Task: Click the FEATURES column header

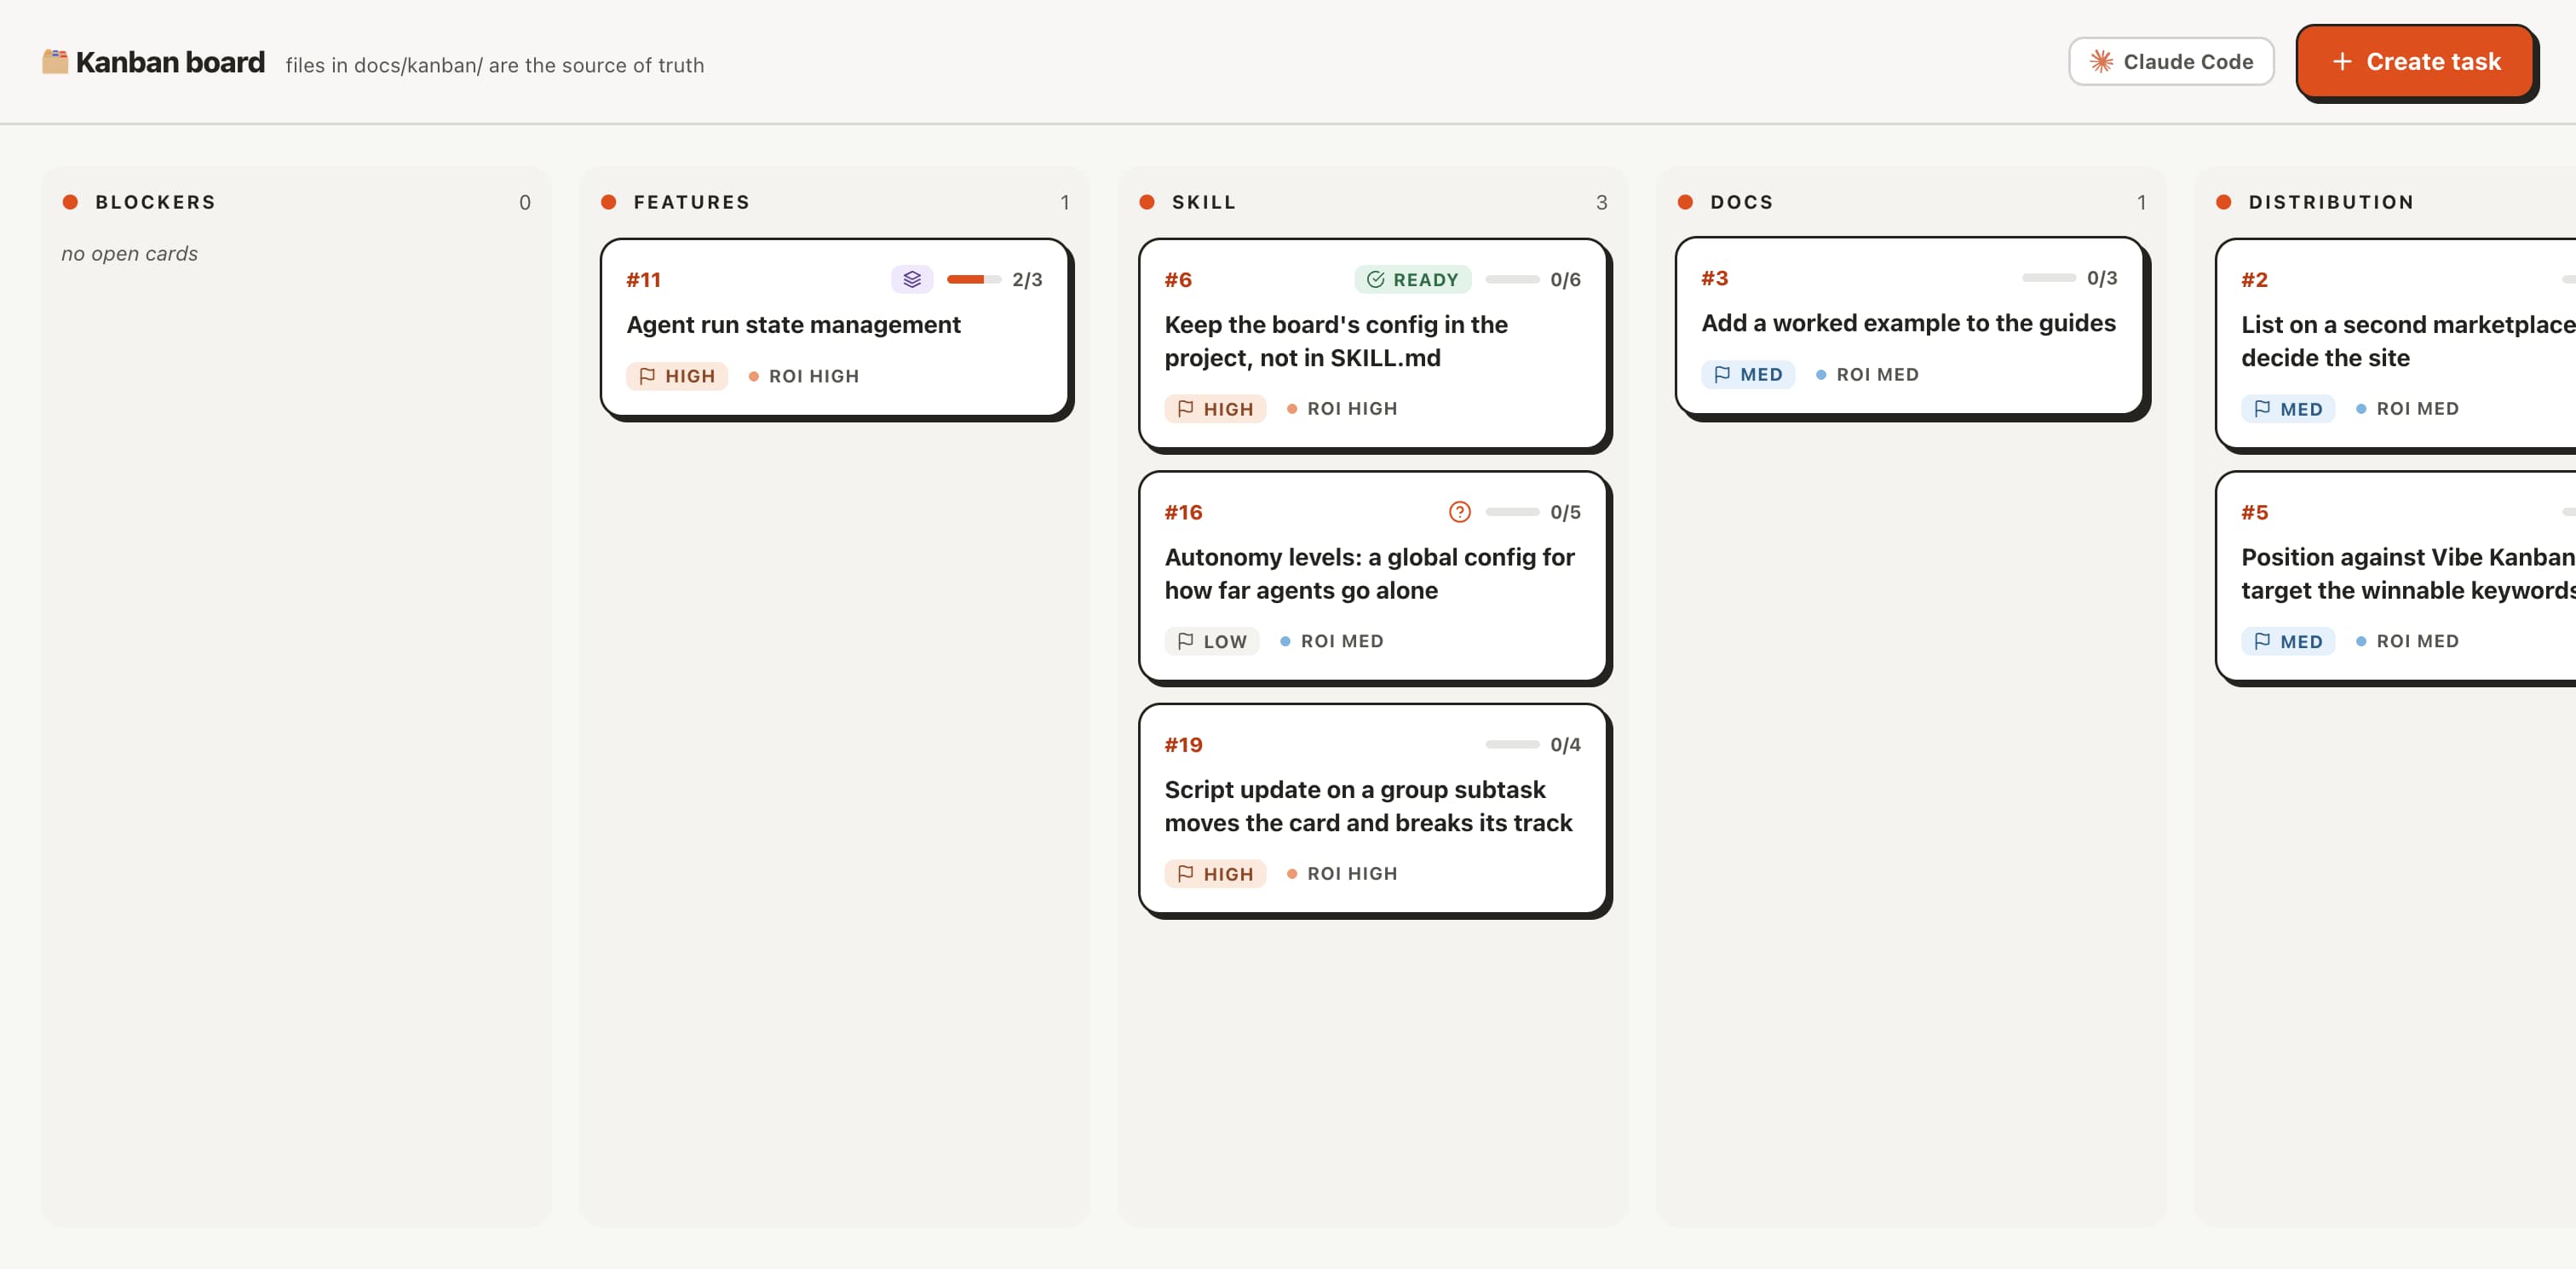Action: [692, 202]
